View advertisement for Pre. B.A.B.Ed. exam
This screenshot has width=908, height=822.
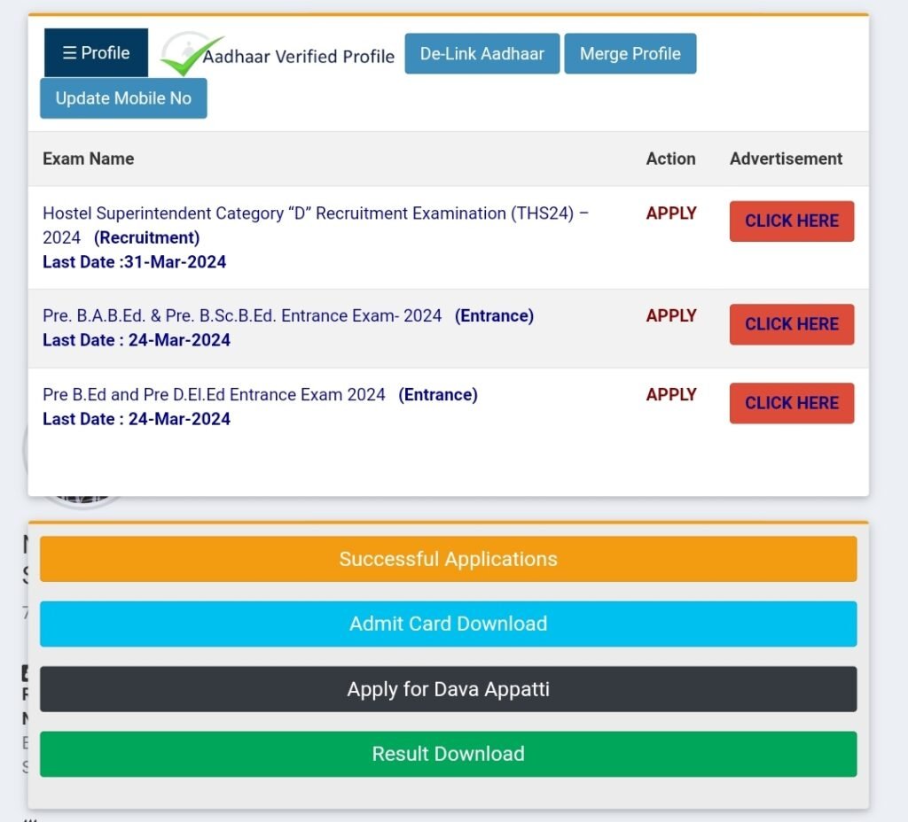[x=791, y=324]
